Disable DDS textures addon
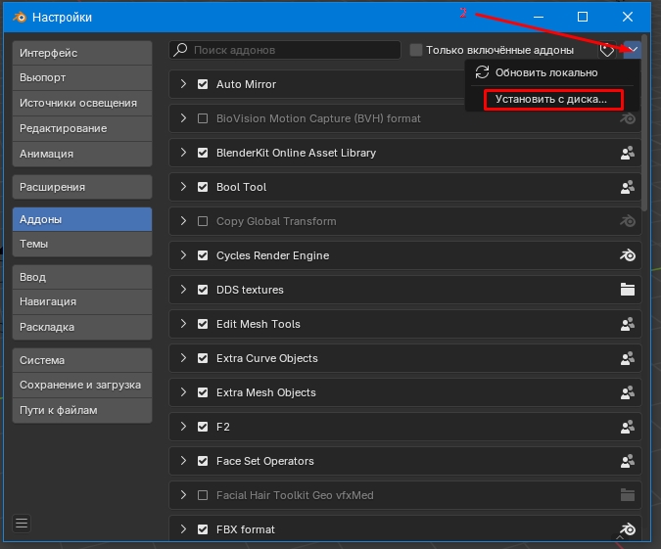The width and height of the screenshot is (661, 549). [203, 290]
